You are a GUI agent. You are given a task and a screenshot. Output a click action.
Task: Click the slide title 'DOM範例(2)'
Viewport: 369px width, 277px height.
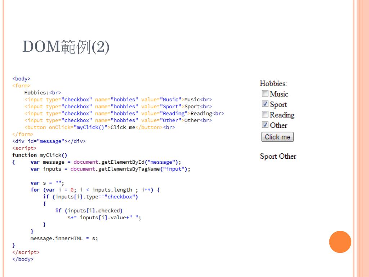tap(66, 47)
